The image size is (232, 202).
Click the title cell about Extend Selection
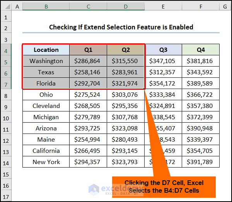tap(121, 27)
